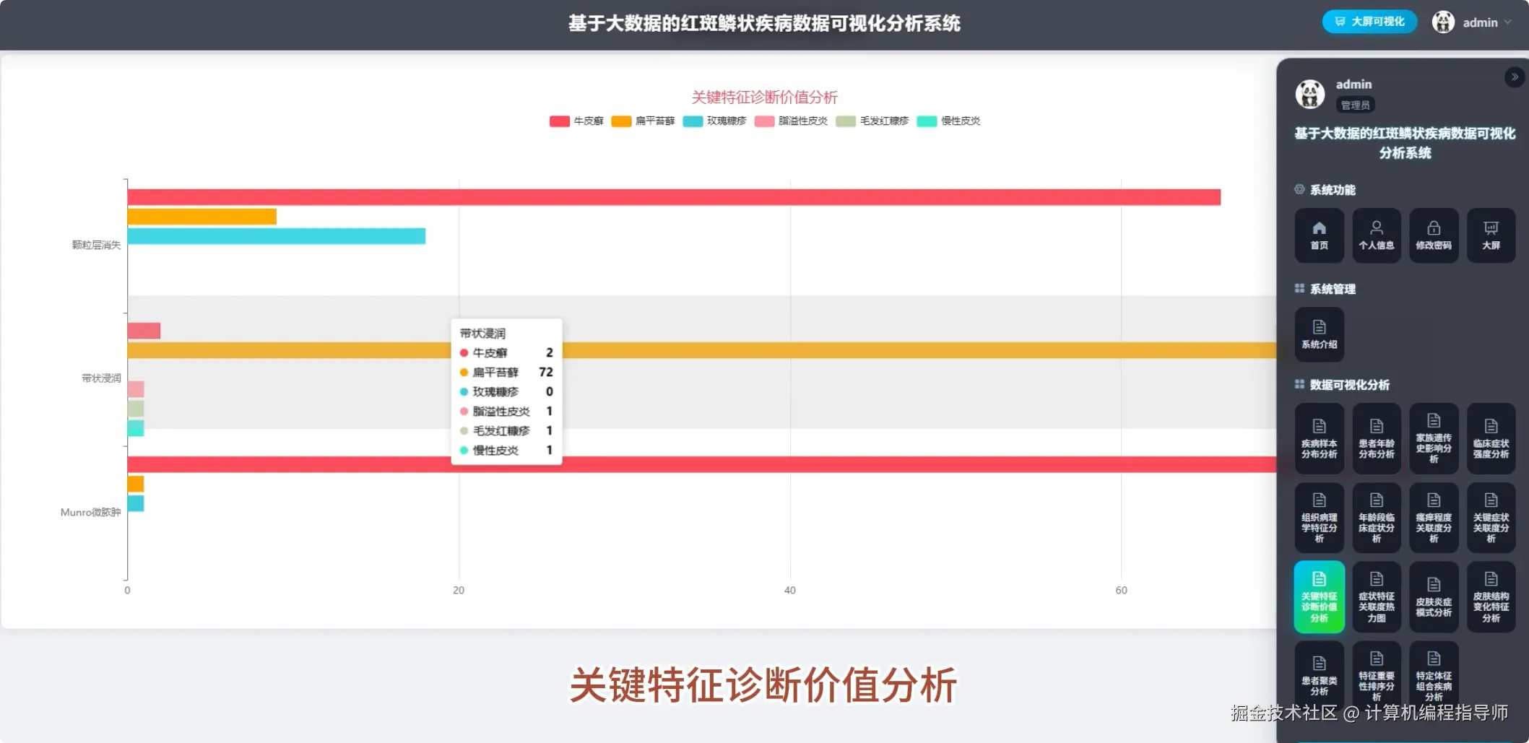Open 皮肤结构变化特征分析 tile

(x=1491, y=597)
